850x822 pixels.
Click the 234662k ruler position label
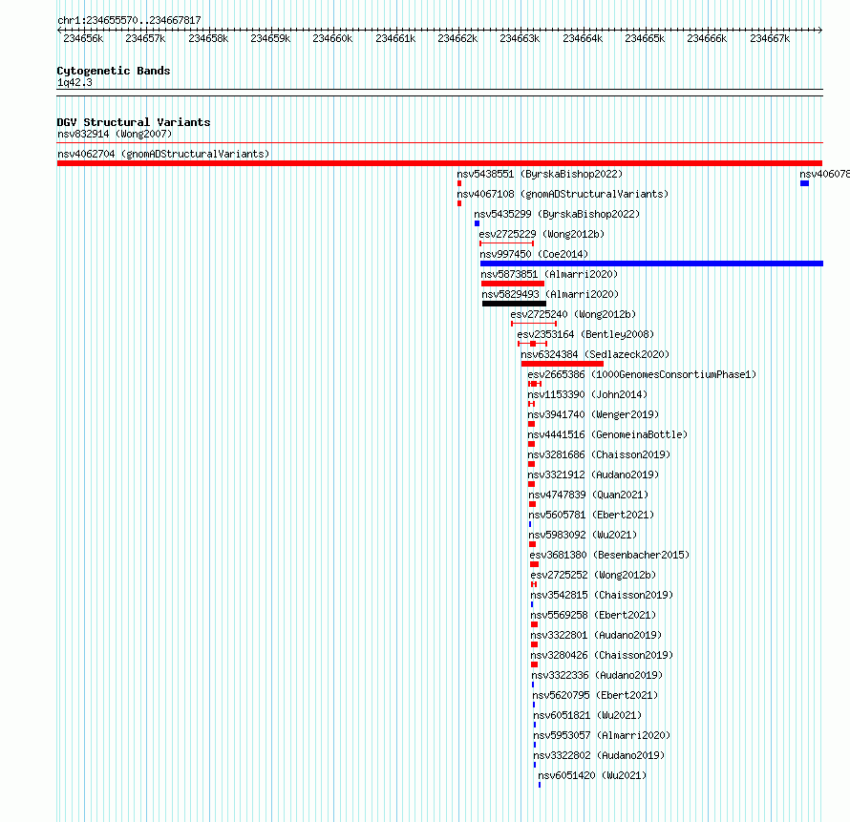(458, 39)
